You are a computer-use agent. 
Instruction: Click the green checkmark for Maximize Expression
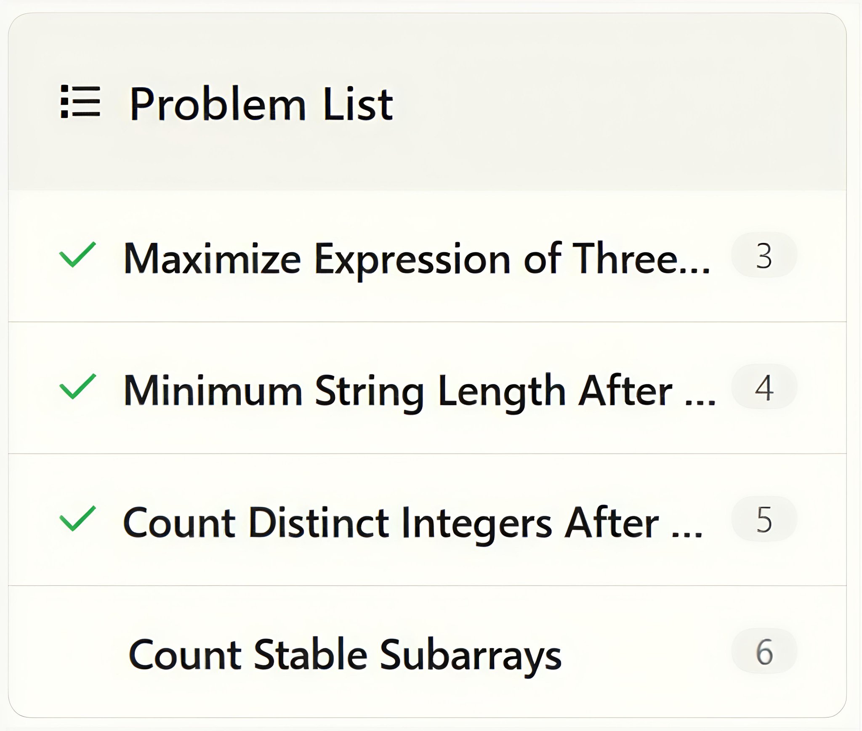tap(77, 255)
